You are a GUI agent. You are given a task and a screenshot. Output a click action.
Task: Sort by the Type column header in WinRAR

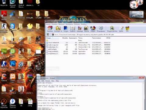click(85, 38)
